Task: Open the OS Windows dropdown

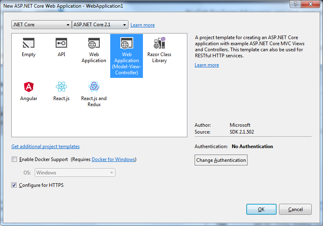Action: click(x=75, y=172)
